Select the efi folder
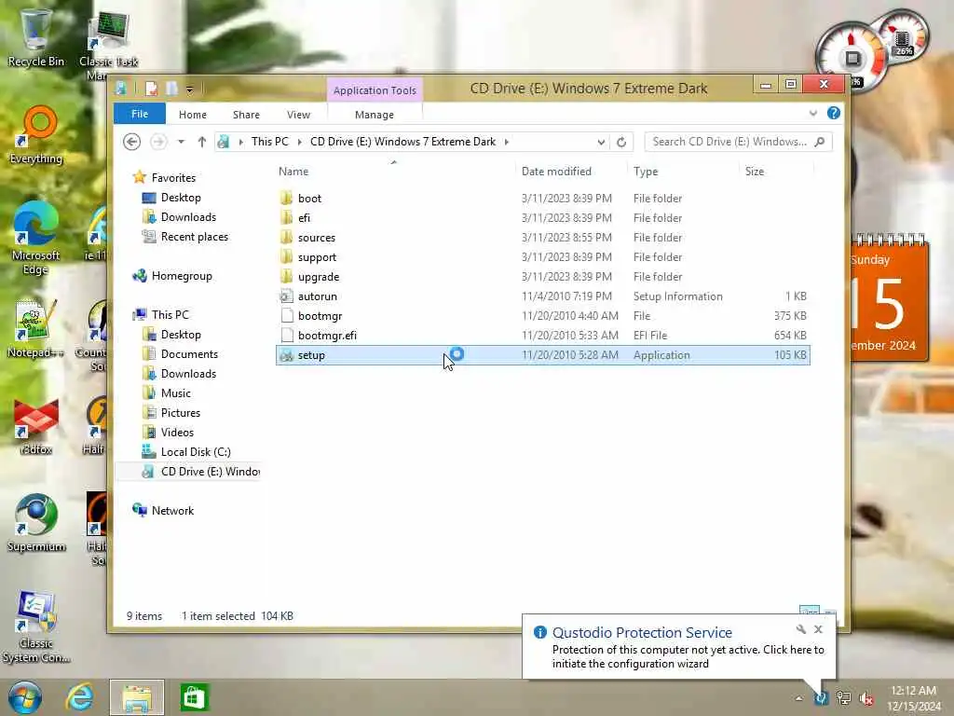The width and height of the screenshot is (954, 716). pyautogui.click(x=543, y=218)
